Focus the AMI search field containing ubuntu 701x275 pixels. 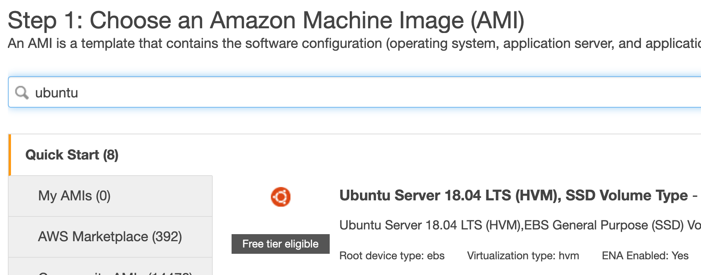pyautogui.click(x=354, y=92)
